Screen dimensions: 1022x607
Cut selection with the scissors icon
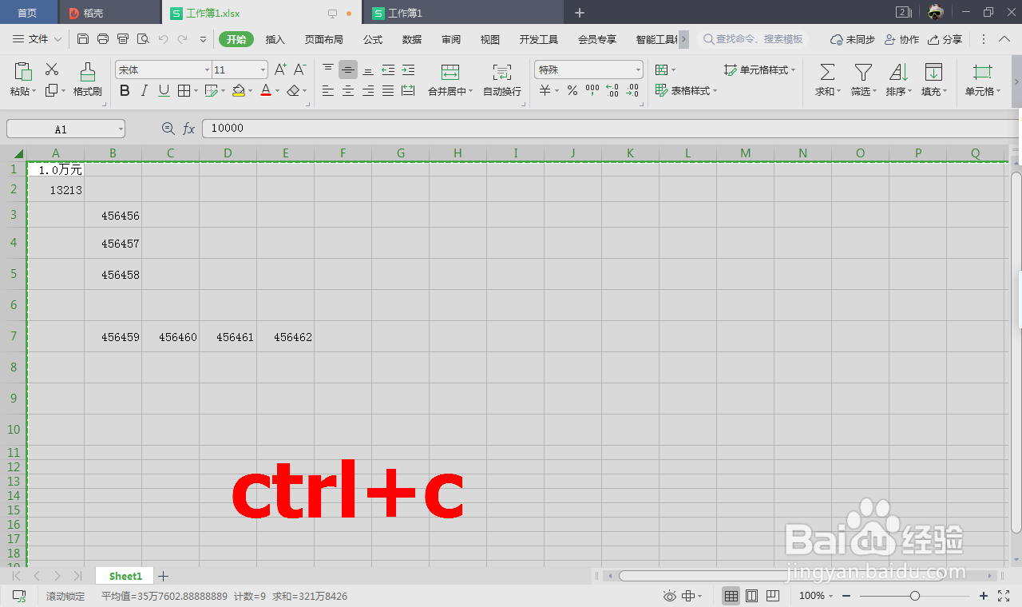(52, 69)
